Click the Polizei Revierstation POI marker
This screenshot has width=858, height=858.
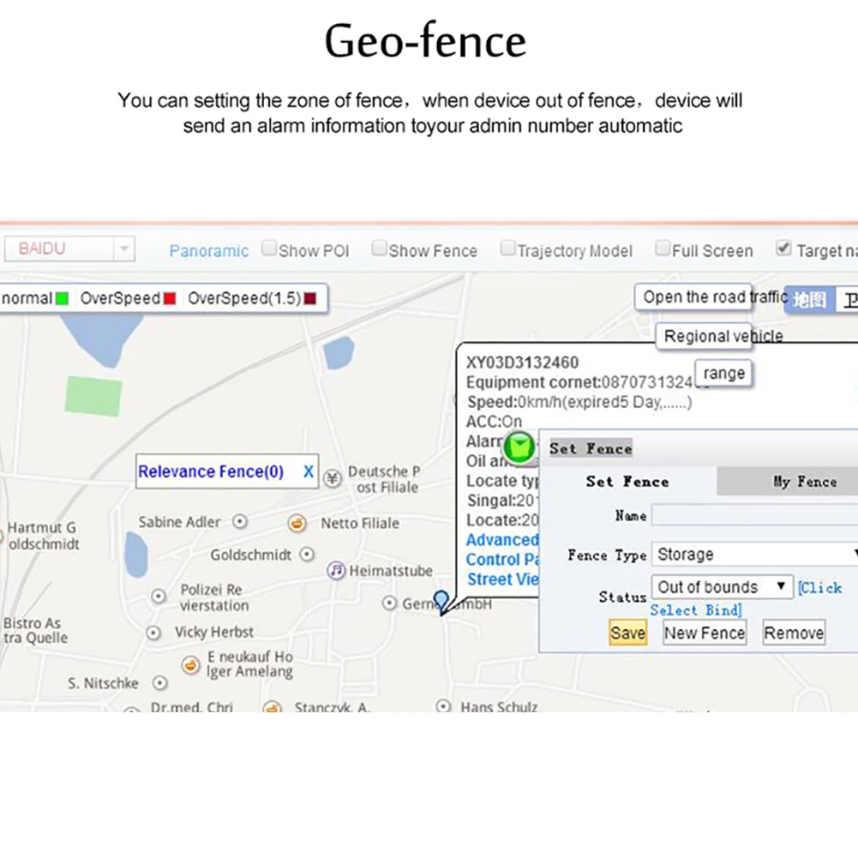(x=158, y=596)
